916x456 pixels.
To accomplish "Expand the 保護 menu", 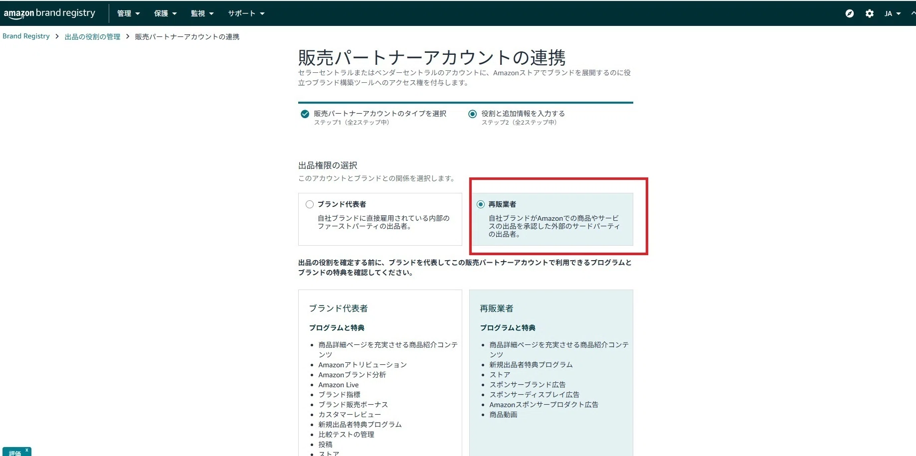I will pyautogui.click(x=166, y=13).
